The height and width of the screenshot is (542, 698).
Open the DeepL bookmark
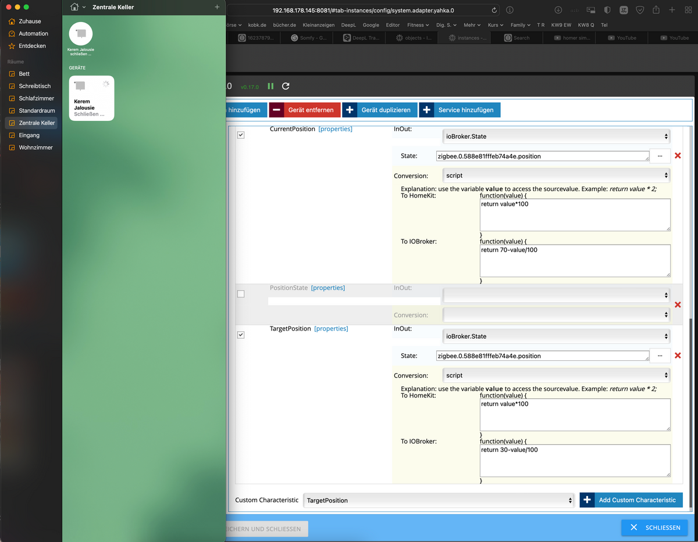coord(348,25)
